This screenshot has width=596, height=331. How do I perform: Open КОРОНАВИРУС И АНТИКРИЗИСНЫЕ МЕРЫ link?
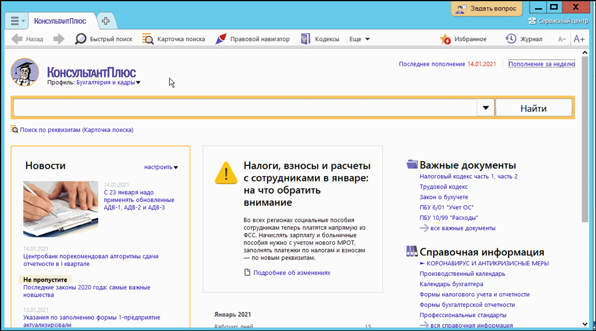point(488,264)
